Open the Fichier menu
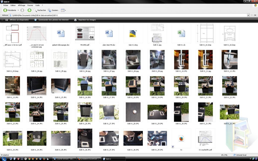The width and height of the screenshot is (258, 161). pyautogui.click(x=6, y=5)
